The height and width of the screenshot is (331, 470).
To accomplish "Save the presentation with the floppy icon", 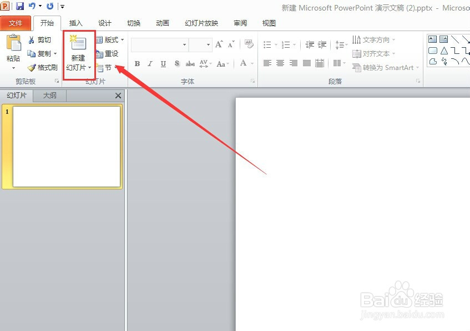I will (x=20, y=6).
